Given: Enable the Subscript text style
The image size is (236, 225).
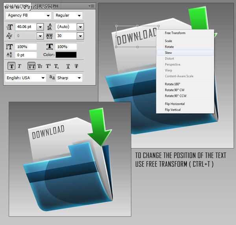Looking at the screenshot, I should pyautogui.click(x=57, y=66).
